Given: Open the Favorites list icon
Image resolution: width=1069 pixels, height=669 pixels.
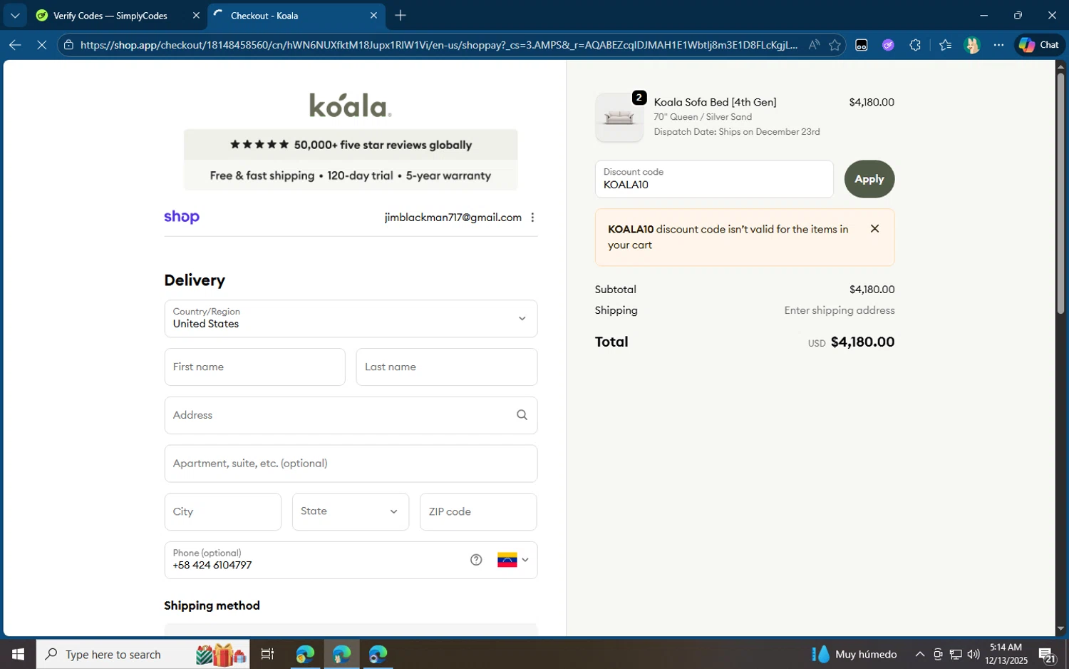Looking at the screenshot, I should point(945,45).
